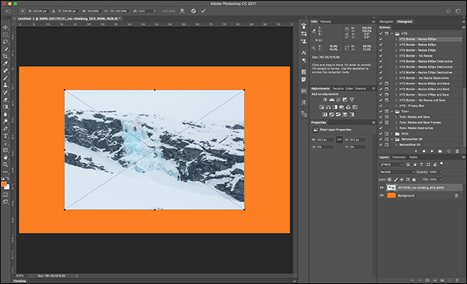Click the search icon in options bar
This screenshot has width=467, height=284.
point(448,11)
